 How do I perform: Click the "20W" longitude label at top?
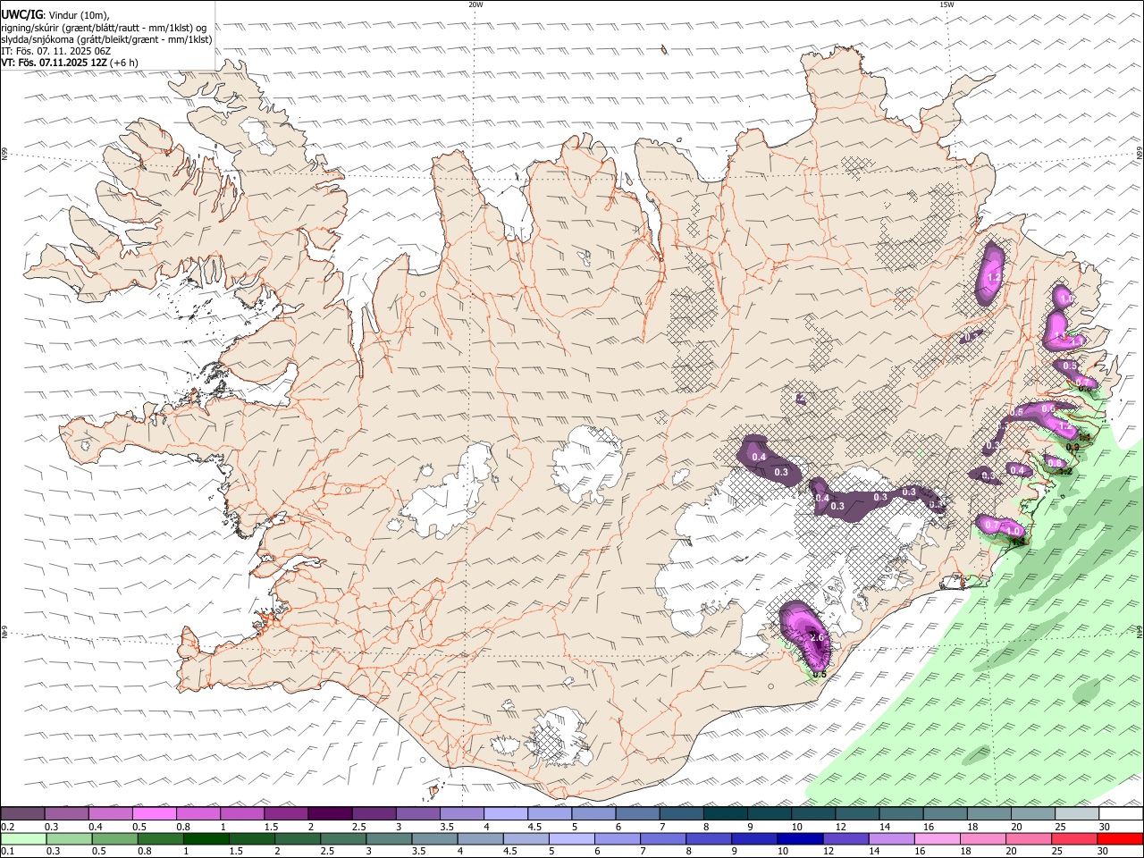[x=475, y=4]
